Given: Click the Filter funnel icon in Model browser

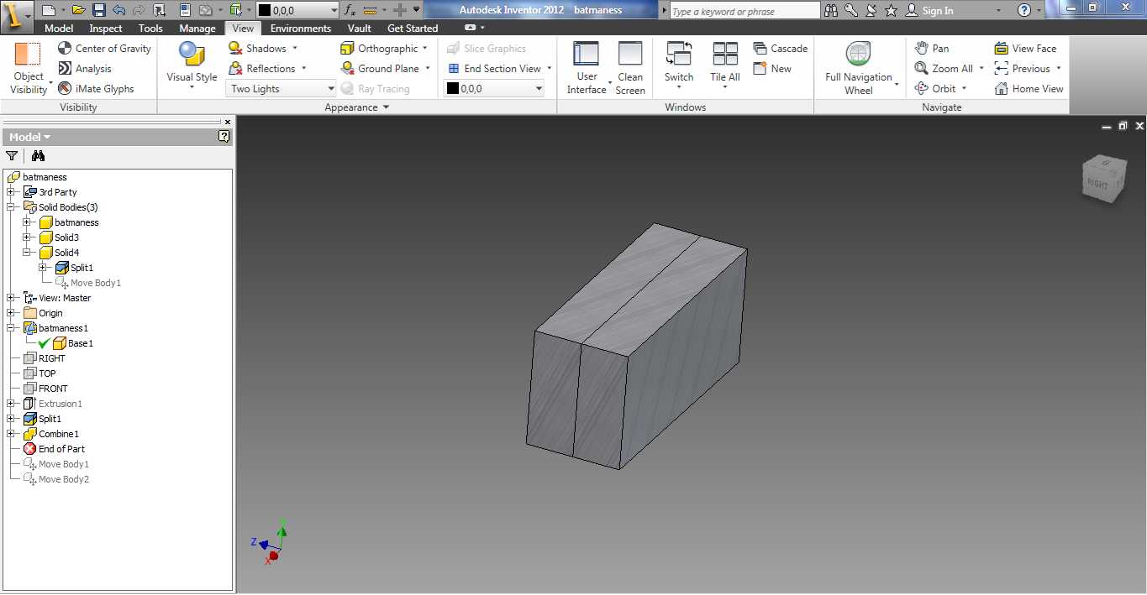Looking at the screenshot, I should (x=12, y=155).
